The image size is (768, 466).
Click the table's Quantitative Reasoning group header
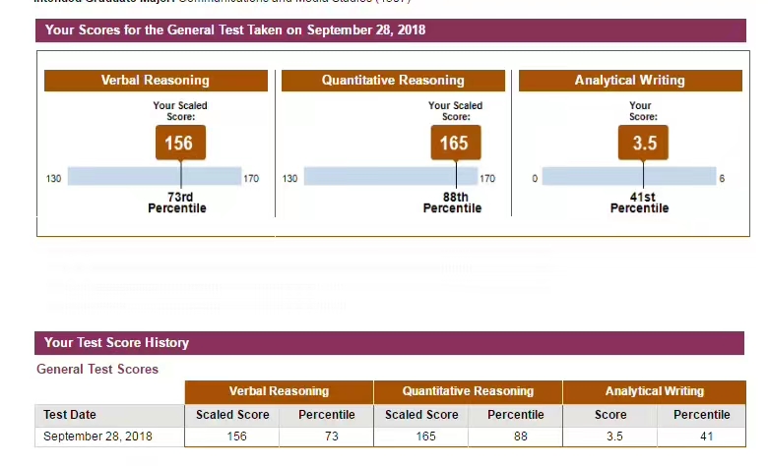469,391
